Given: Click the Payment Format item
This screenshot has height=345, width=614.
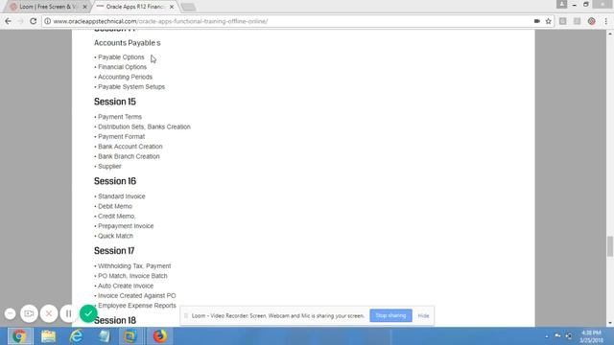Looking at the screenshot, I should (x=122, y=136).
